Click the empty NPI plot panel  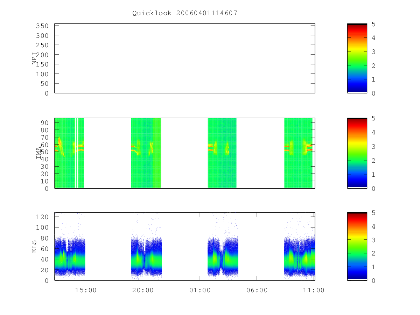[x=185, y=58]
